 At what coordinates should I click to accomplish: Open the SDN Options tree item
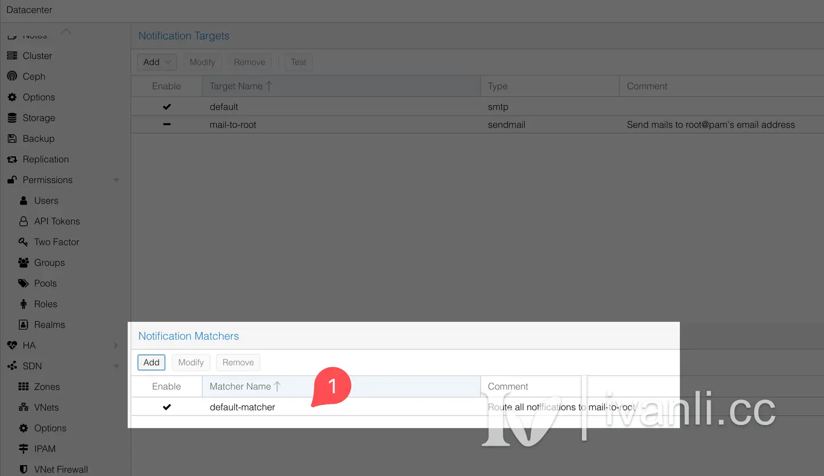pyautogui.click(x=50, y=428)
